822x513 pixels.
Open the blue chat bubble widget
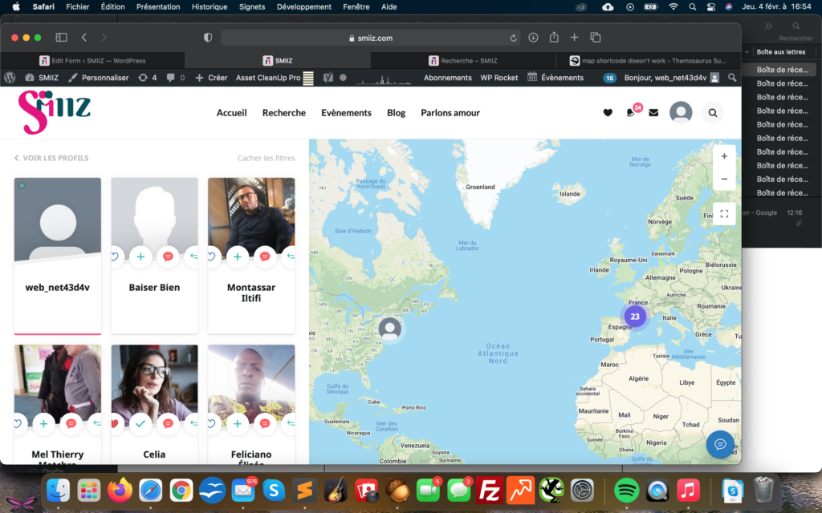tap(720, 444)
